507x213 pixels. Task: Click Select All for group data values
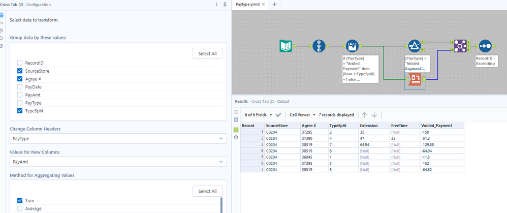[207, 53]
